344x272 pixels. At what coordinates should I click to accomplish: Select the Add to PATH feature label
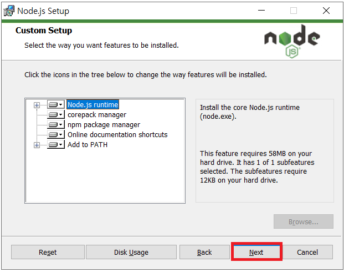[x=88, y=145]
